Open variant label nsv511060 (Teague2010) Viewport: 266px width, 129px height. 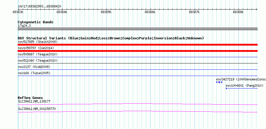coord(38,60)
